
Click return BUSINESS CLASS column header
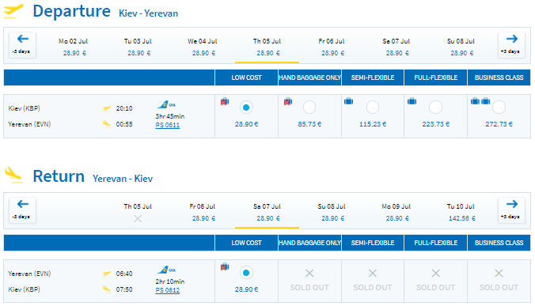tap(499, 243)
